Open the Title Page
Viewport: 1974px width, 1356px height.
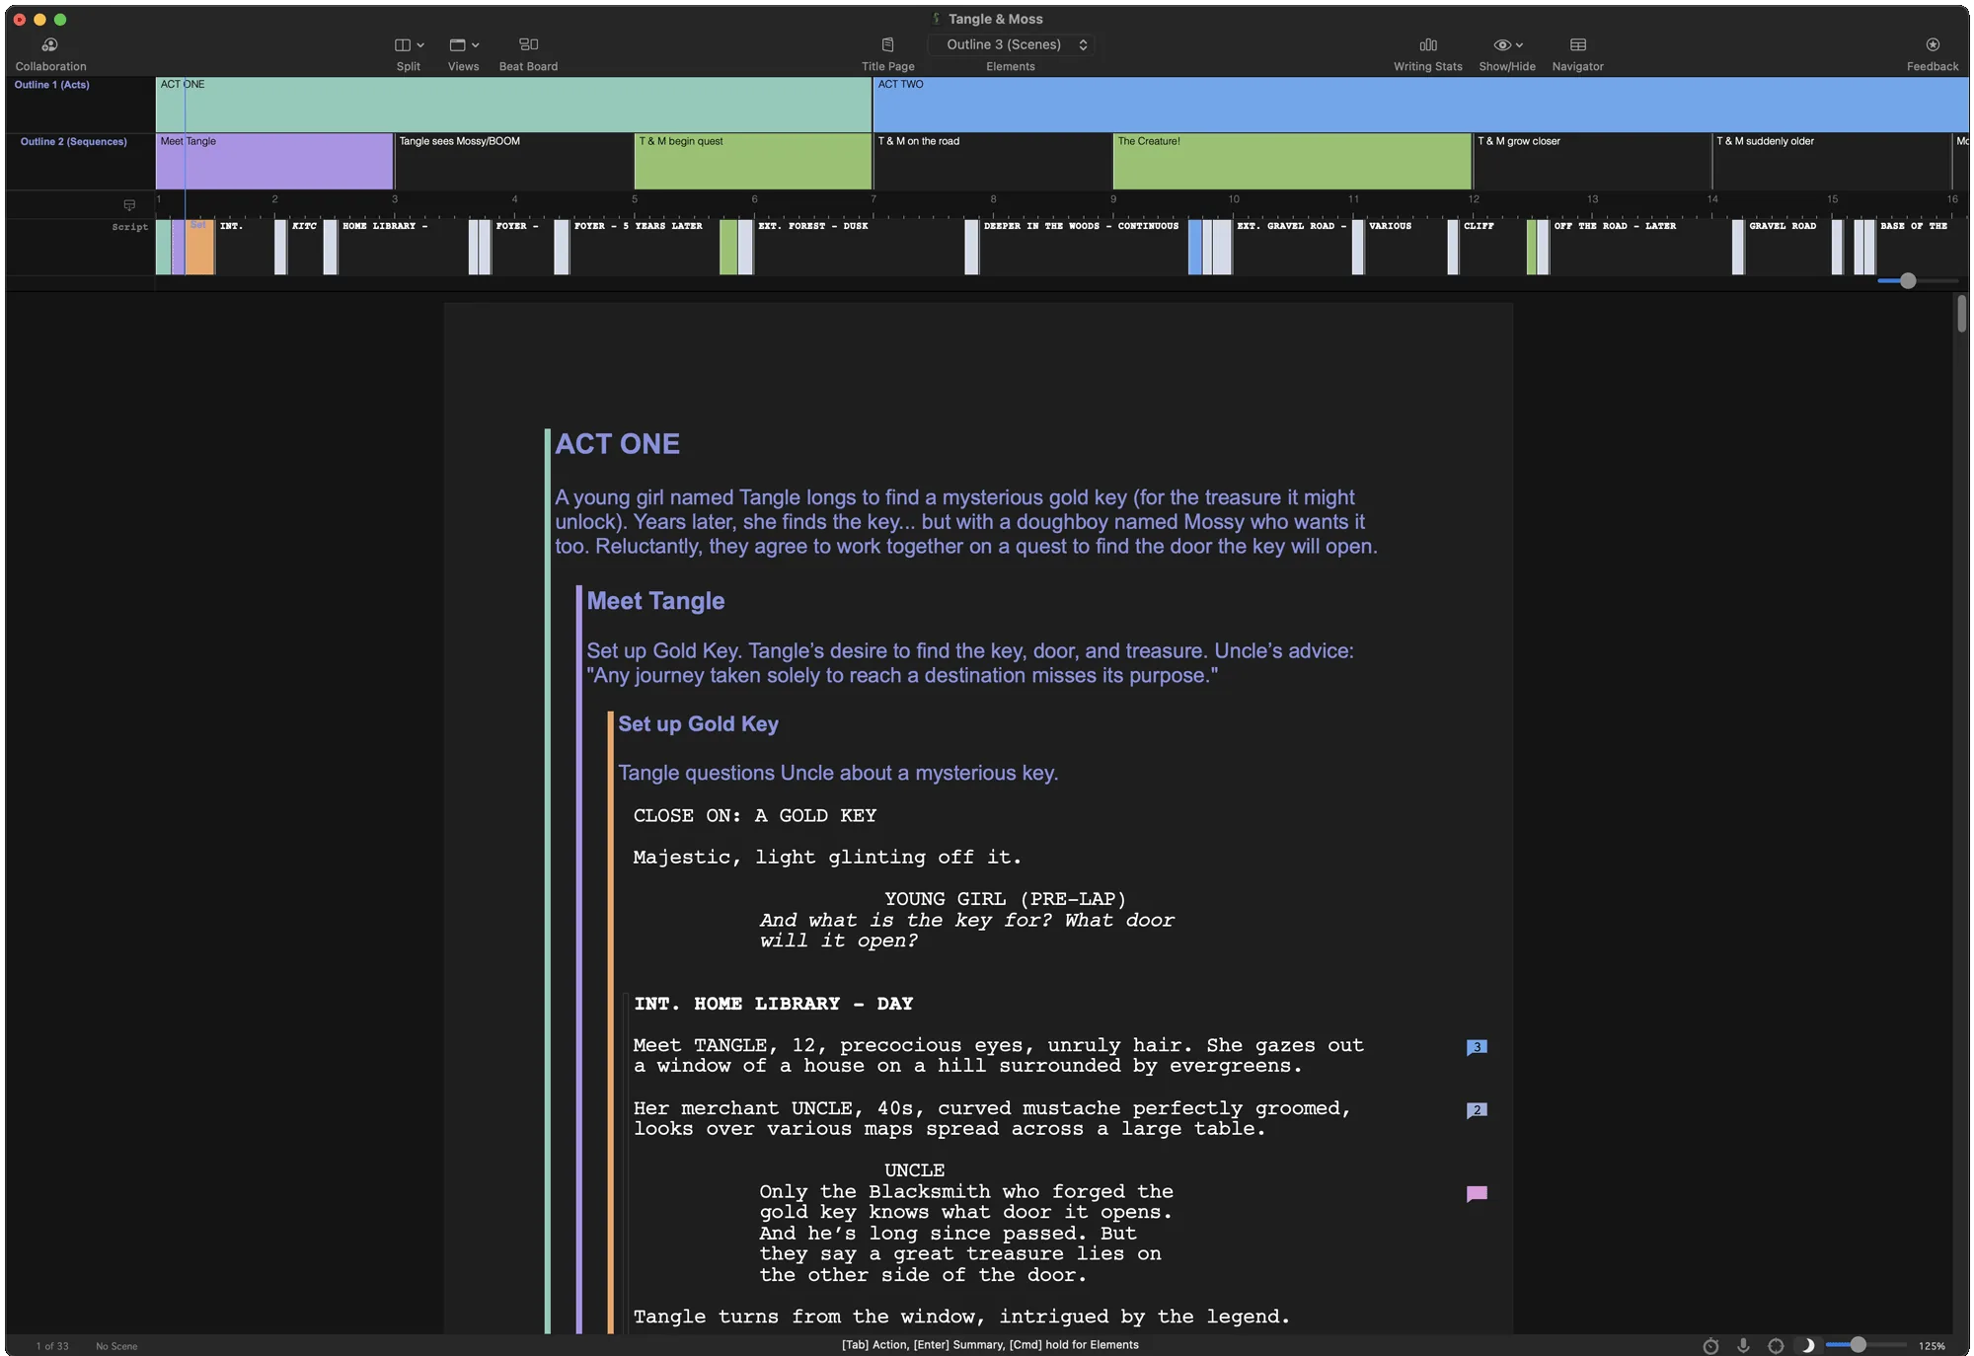[887, 53]
